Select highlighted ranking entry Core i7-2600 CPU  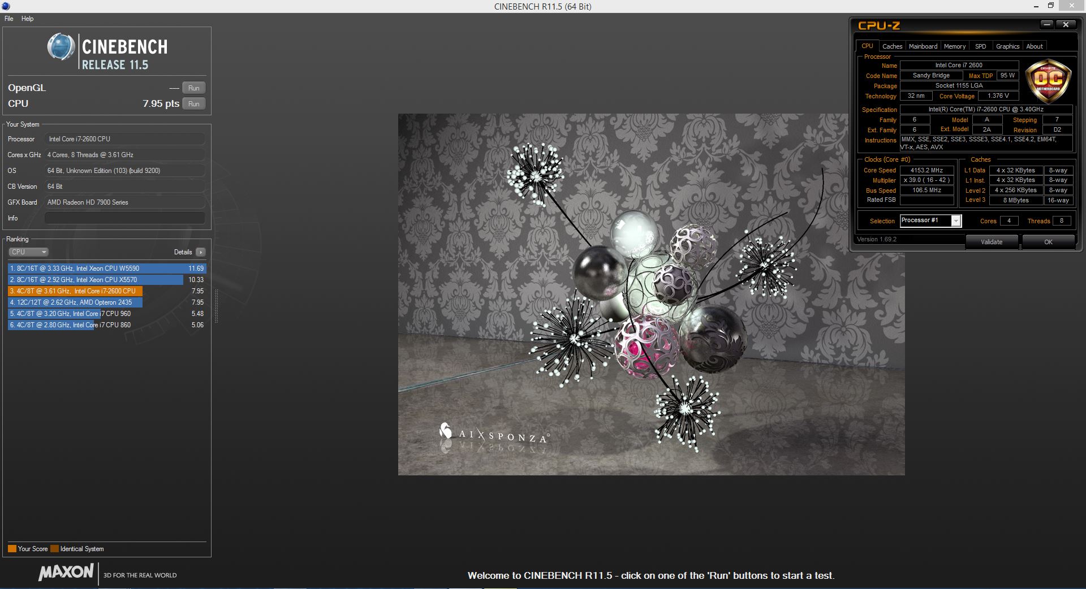(107, 291)
